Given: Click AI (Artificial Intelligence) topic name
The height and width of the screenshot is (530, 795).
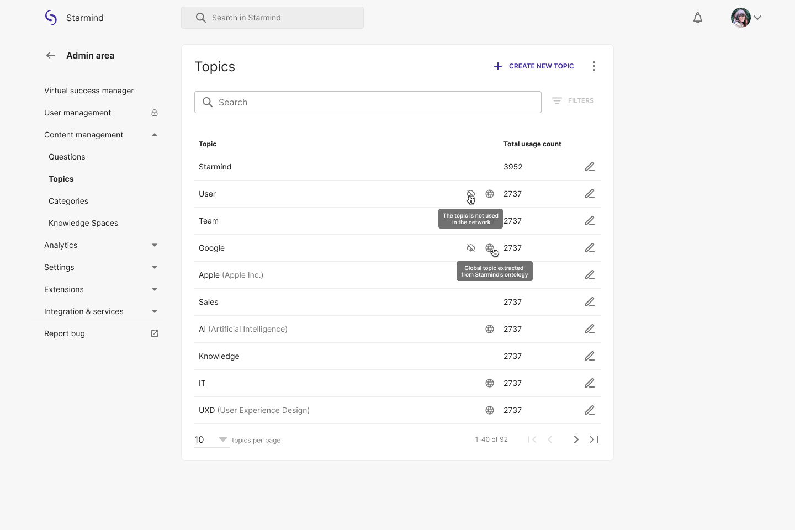Looking at the screenshot, I should pos(243,329).
